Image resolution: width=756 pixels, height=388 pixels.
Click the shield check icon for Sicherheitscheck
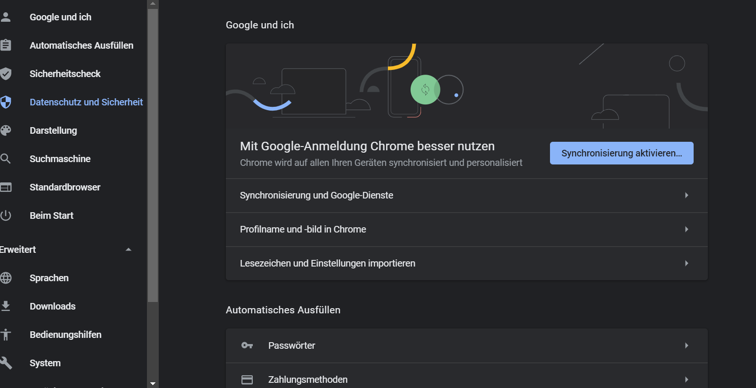tap(6, 74)
